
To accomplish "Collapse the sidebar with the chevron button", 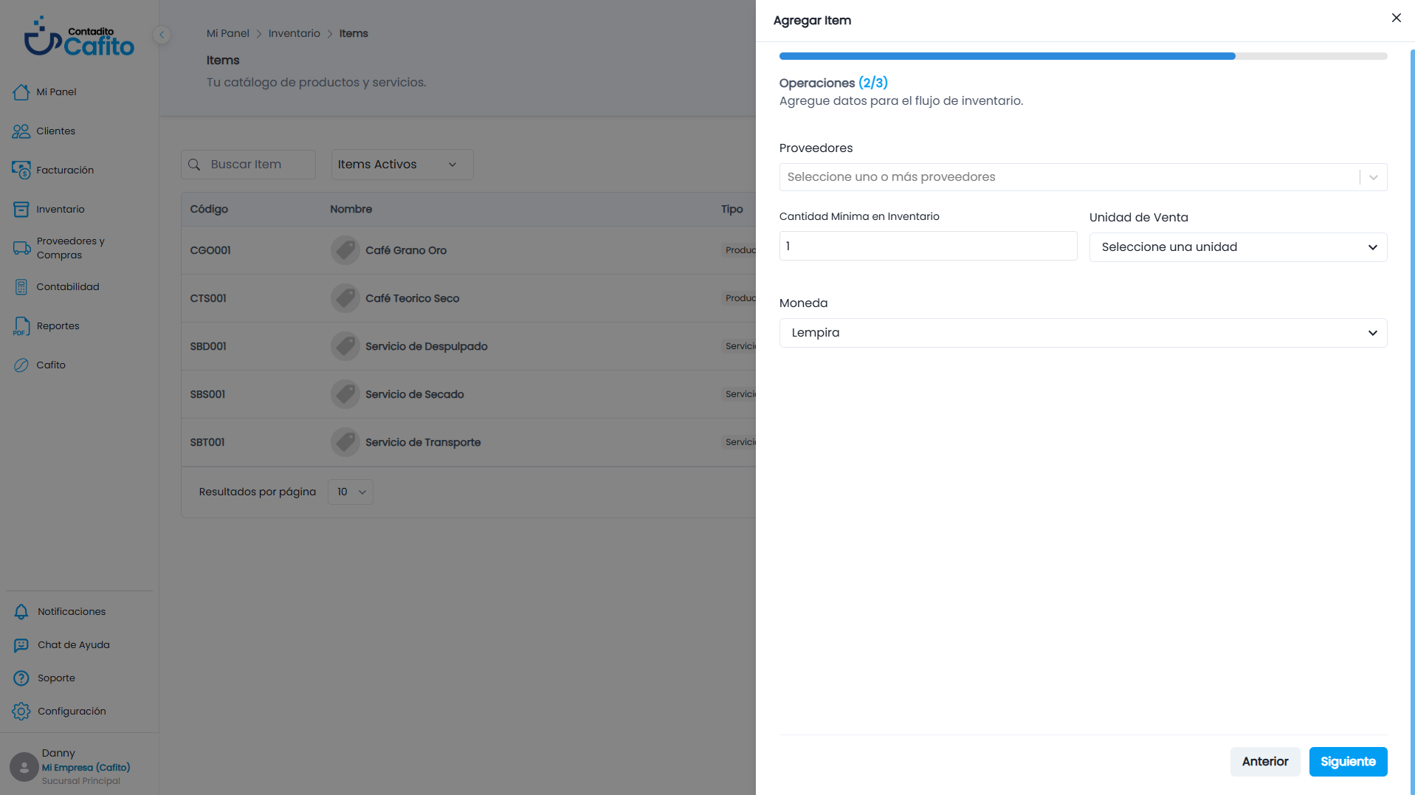I will (162, 35).
